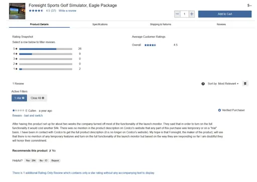The width and height of the screenshot is (257, 182).
Task: Decrease quantity with the minus icon
Action: point(177,14)
